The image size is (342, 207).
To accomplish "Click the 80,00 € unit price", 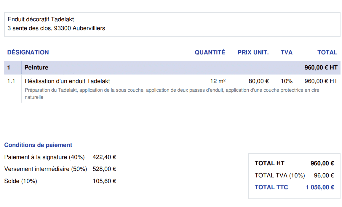I will coord(258,81).
